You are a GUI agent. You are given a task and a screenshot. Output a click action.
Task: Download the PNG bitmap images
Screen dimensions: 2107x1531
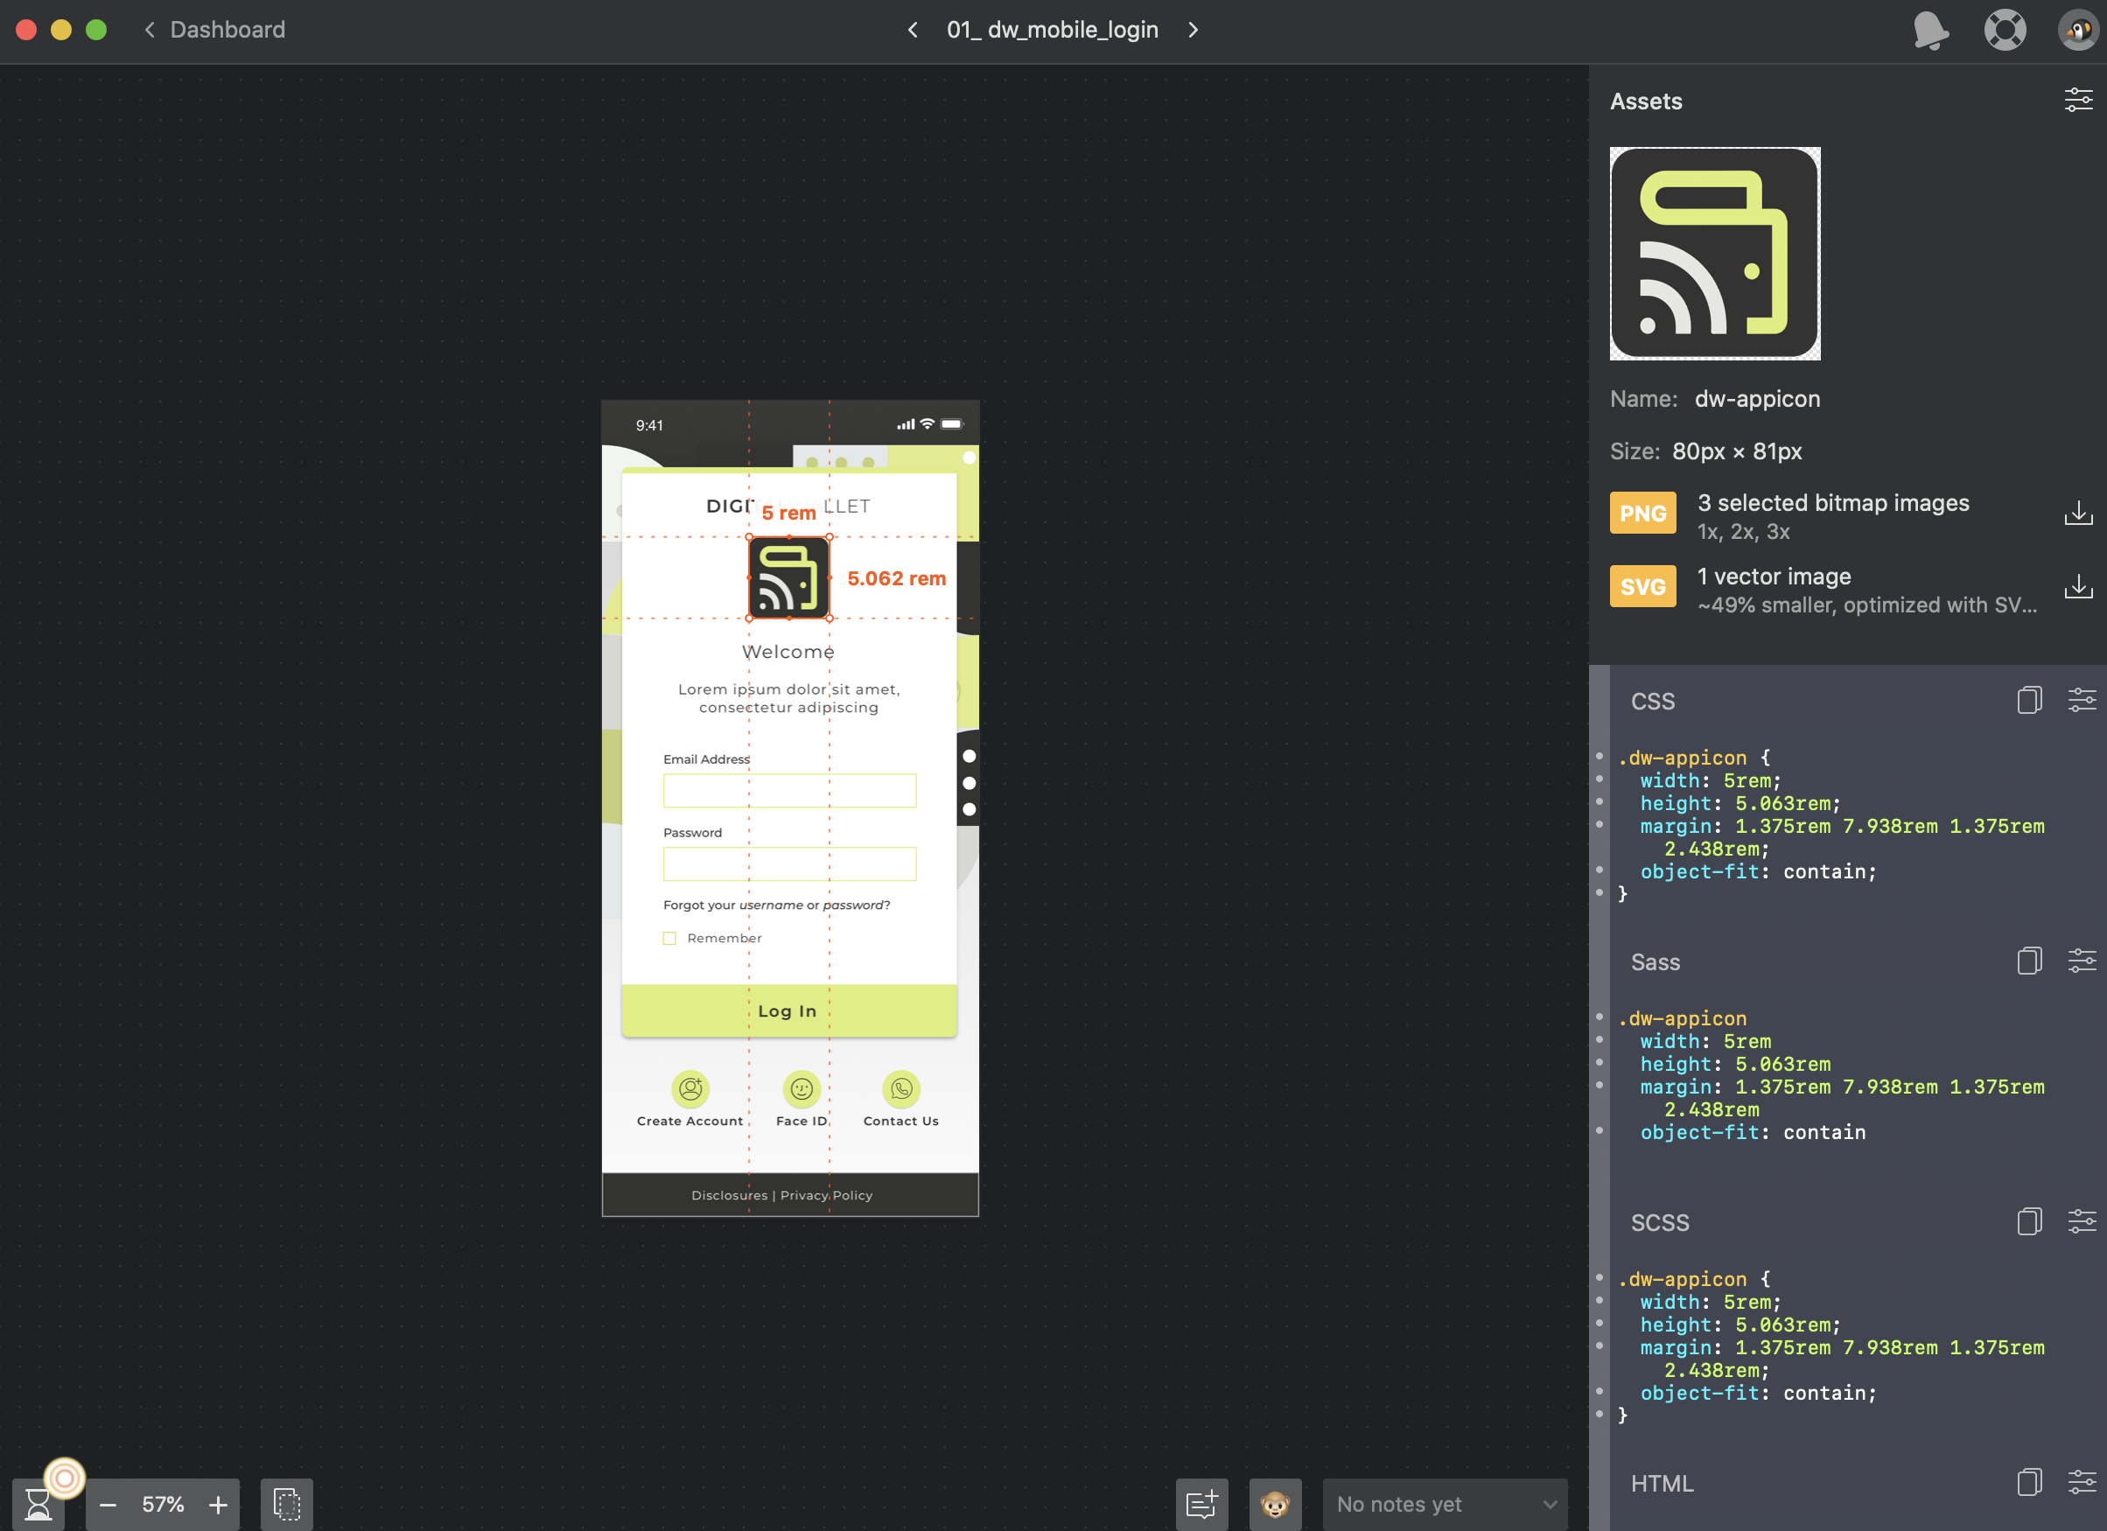click(x=2077, y=514)
